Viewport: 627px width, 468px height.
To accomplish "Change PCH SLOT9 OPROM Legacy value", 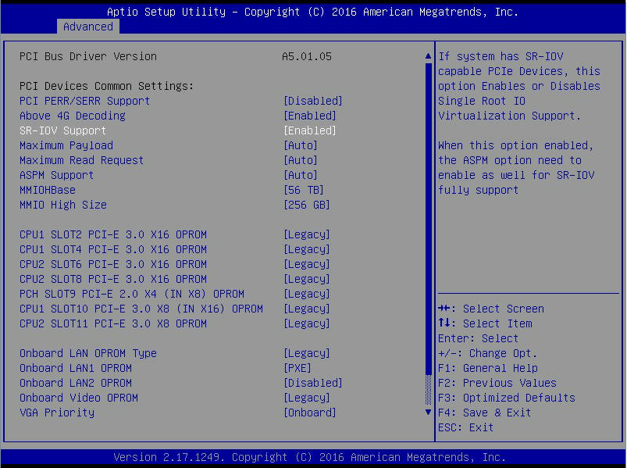I will [x=307, y=294].
